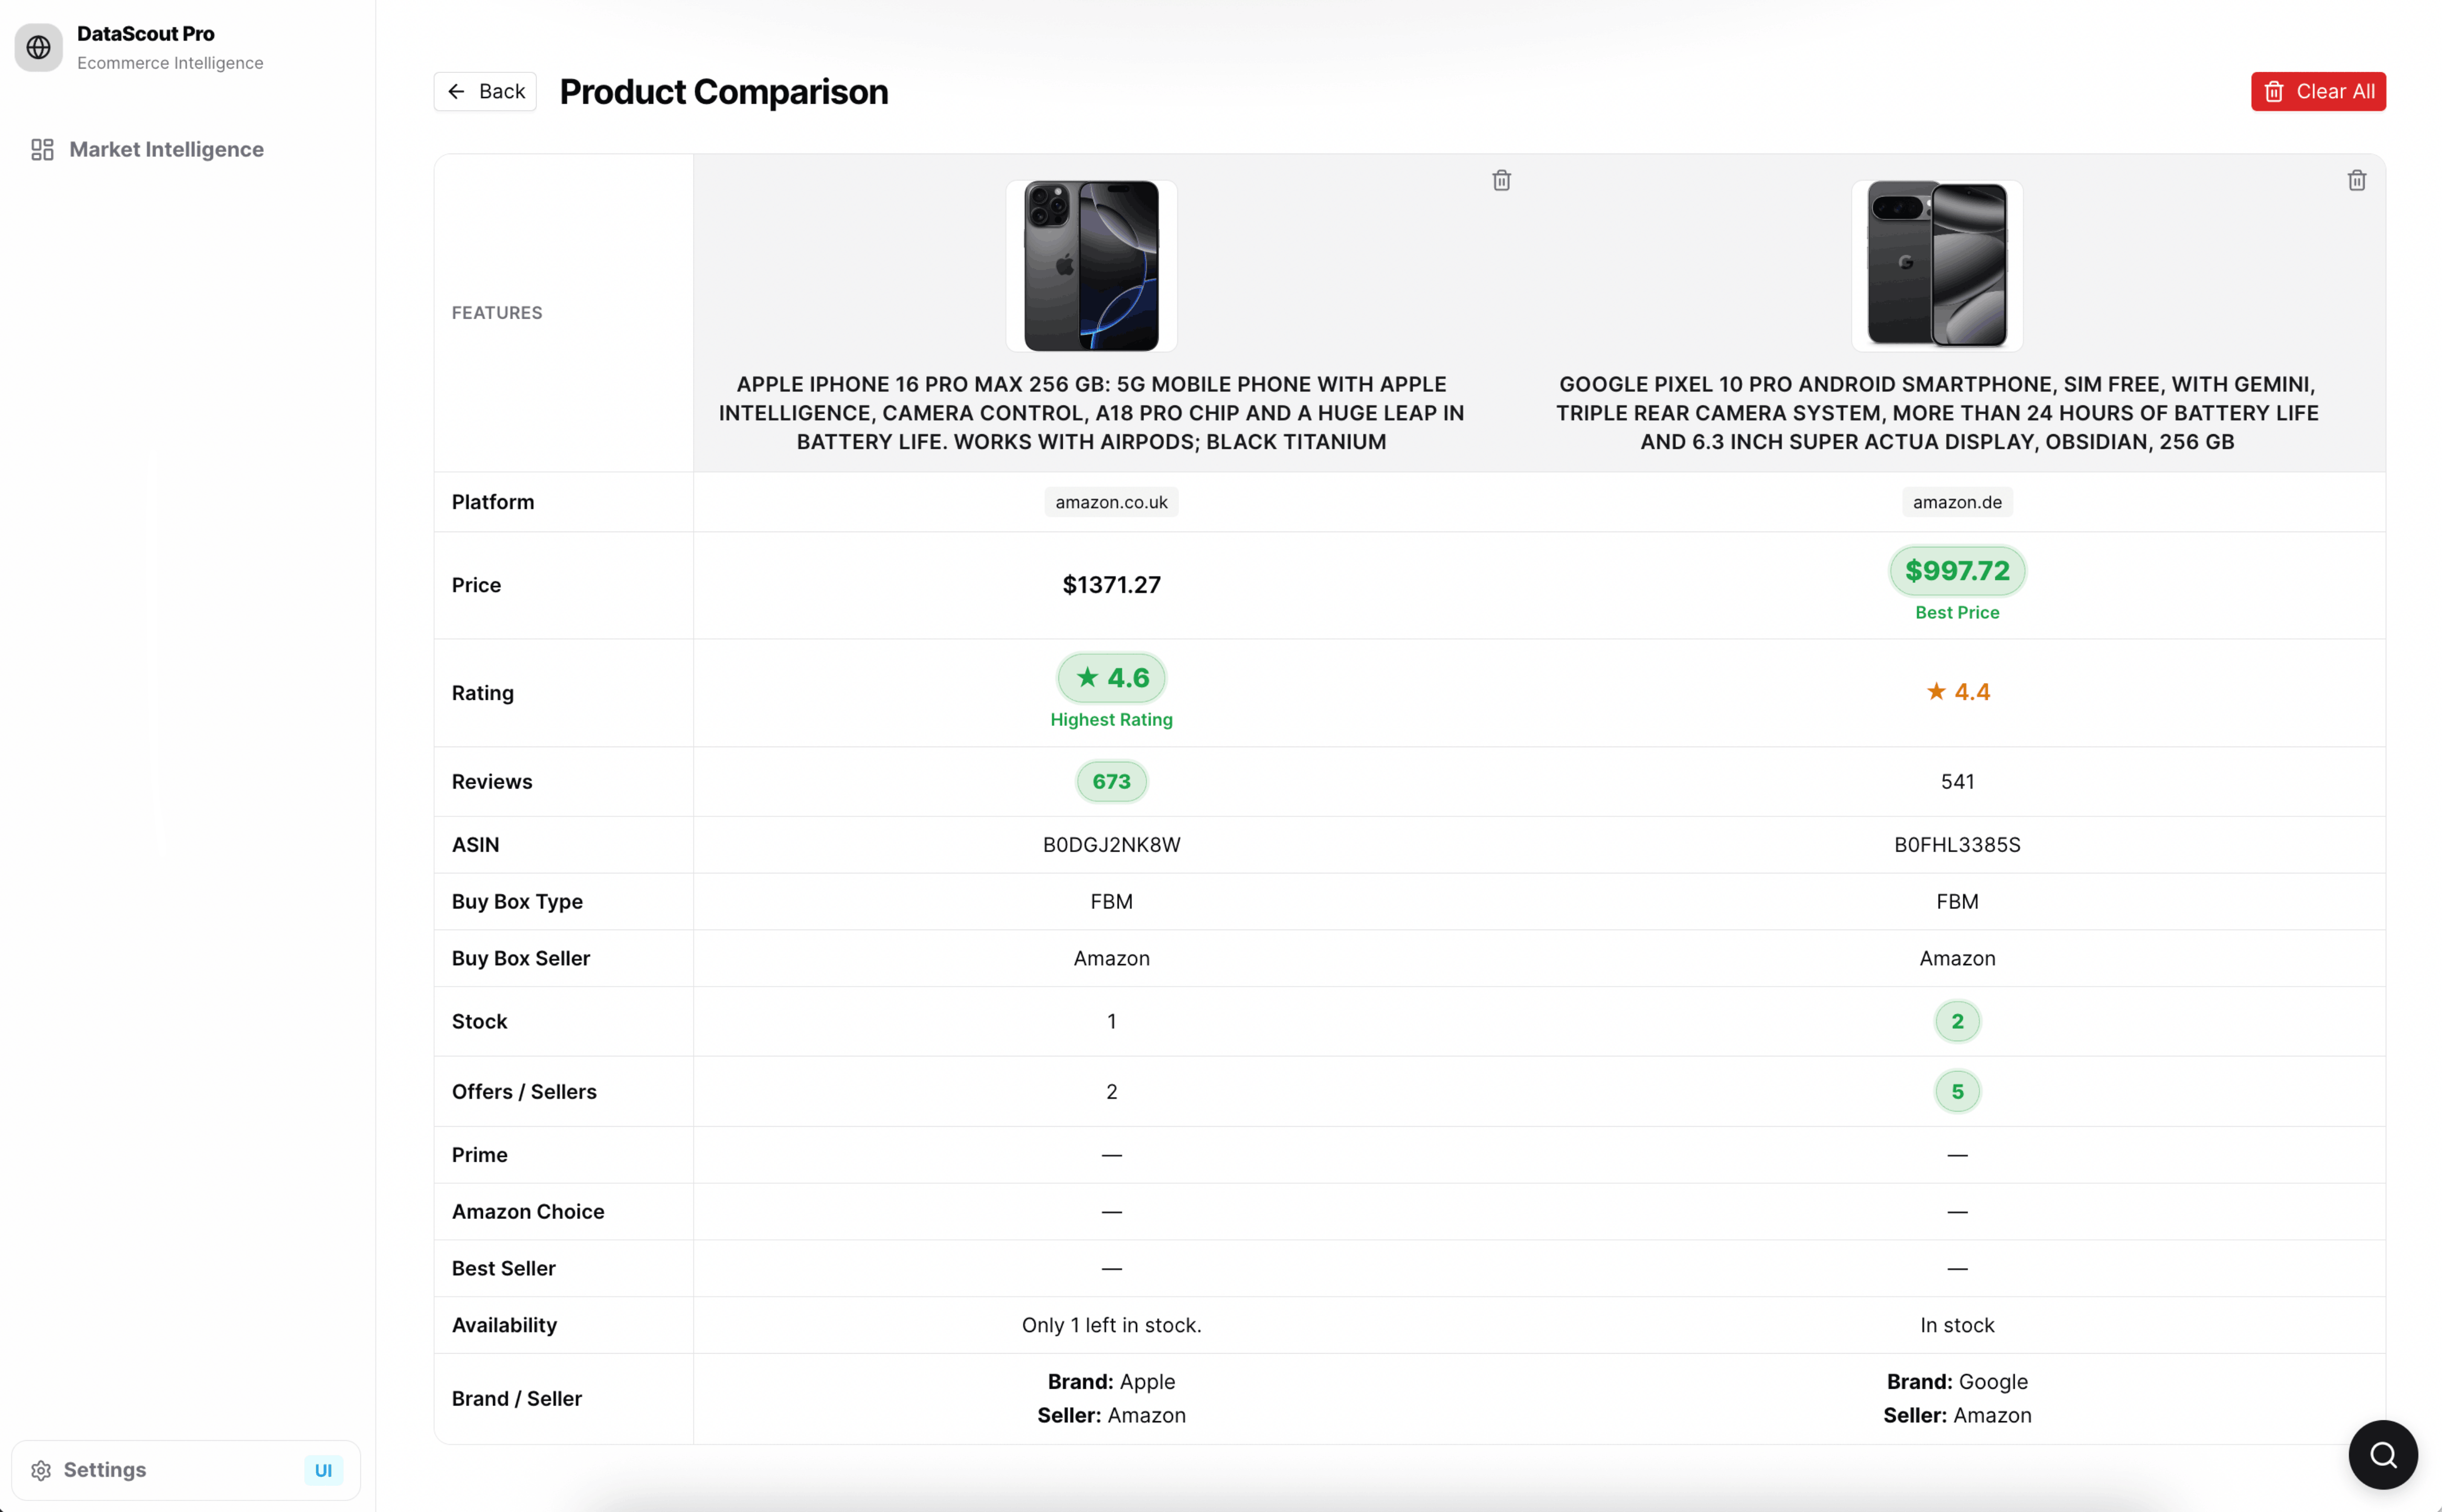Click the Settings gear icon
The width and height of the screenshot is (2444, 1512).
[x=41, y=1470]
